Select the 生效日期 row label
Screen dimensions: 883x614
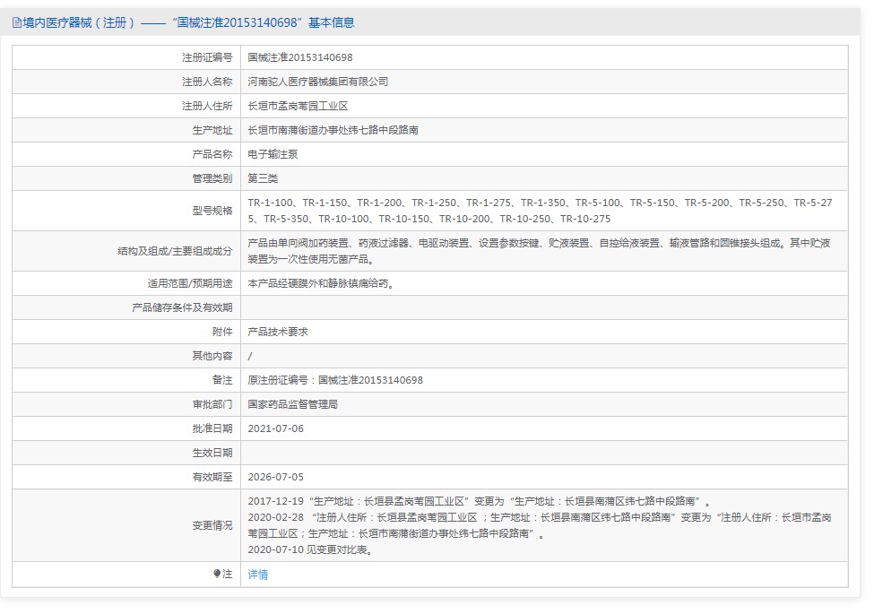click(x=212, y=453)
